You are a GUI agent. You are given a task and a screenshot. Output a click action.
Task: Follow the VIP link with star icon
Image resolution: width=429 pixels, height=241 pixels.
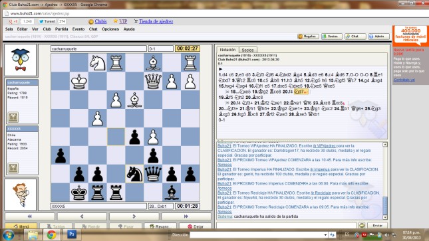123,21
